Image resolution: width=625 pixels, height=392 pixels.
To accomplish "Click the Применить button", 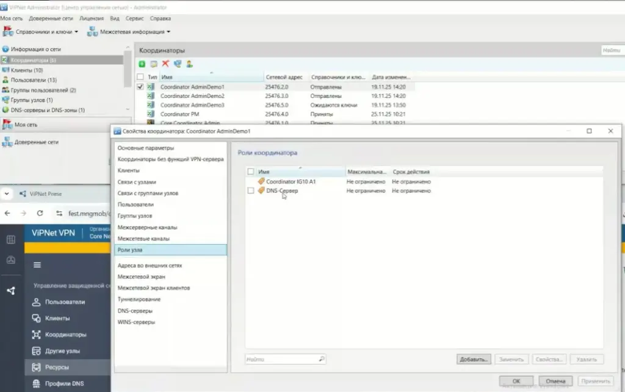I will (596, 381).
